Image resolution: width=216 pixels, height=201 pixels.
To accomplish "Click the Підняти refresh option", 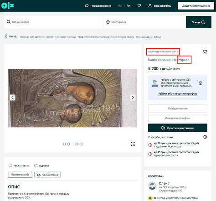I will click(x=41, y=165).
